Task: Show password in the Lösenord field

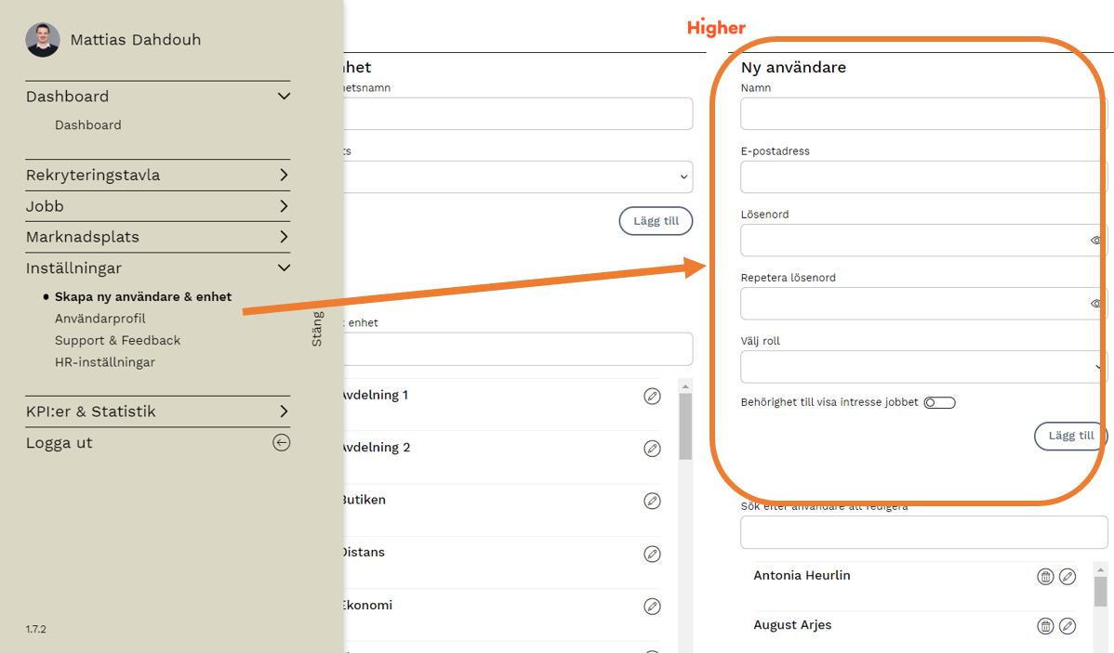Action: pos(1096,241)
